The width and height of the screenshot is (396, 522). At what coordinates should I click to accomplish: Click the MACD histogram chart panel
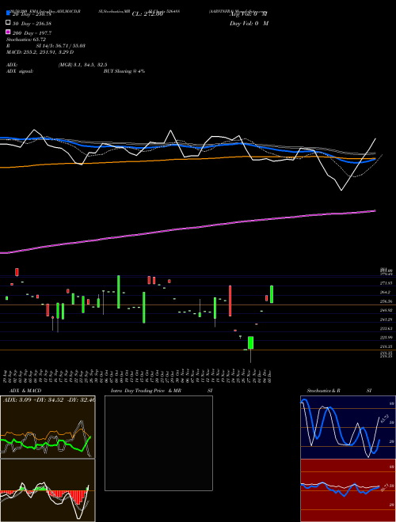point(48,490)
